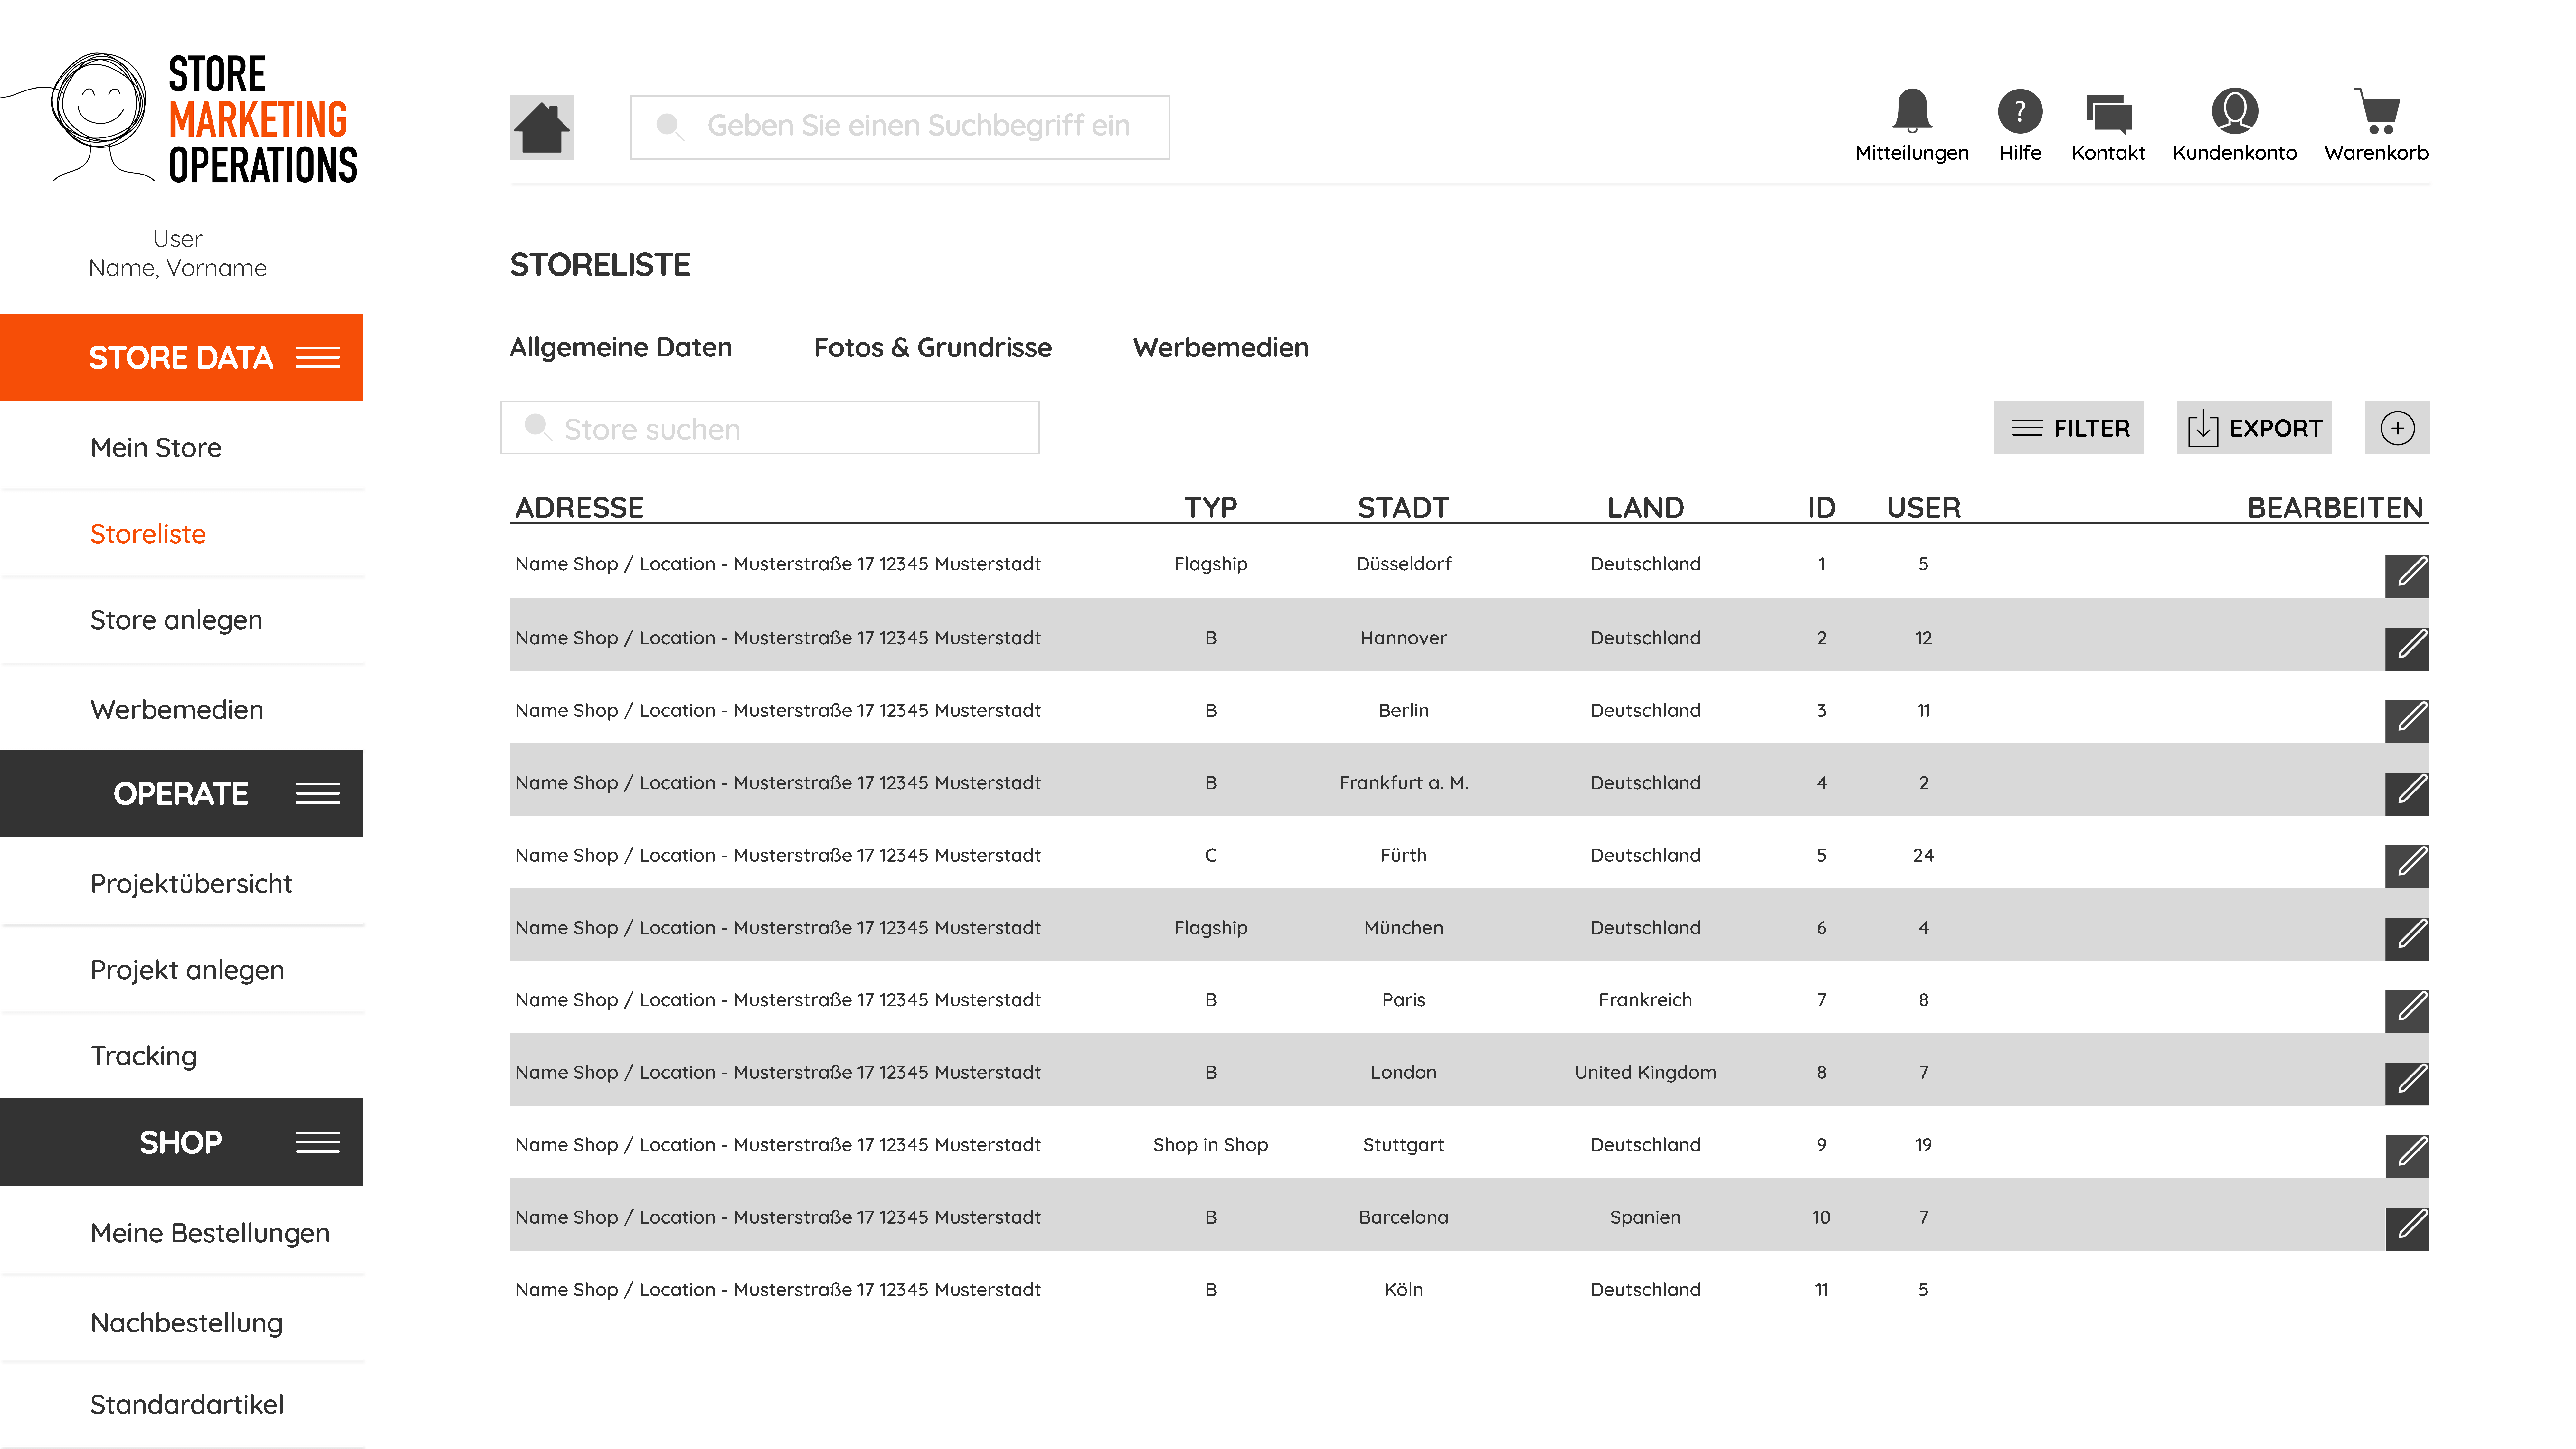Screen dimensions: 2576x1449
Task: Edit the Barcelona store row
Action: 2407,1229
